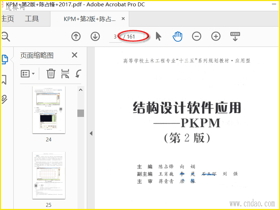Click the page number input field

[115, 37]
